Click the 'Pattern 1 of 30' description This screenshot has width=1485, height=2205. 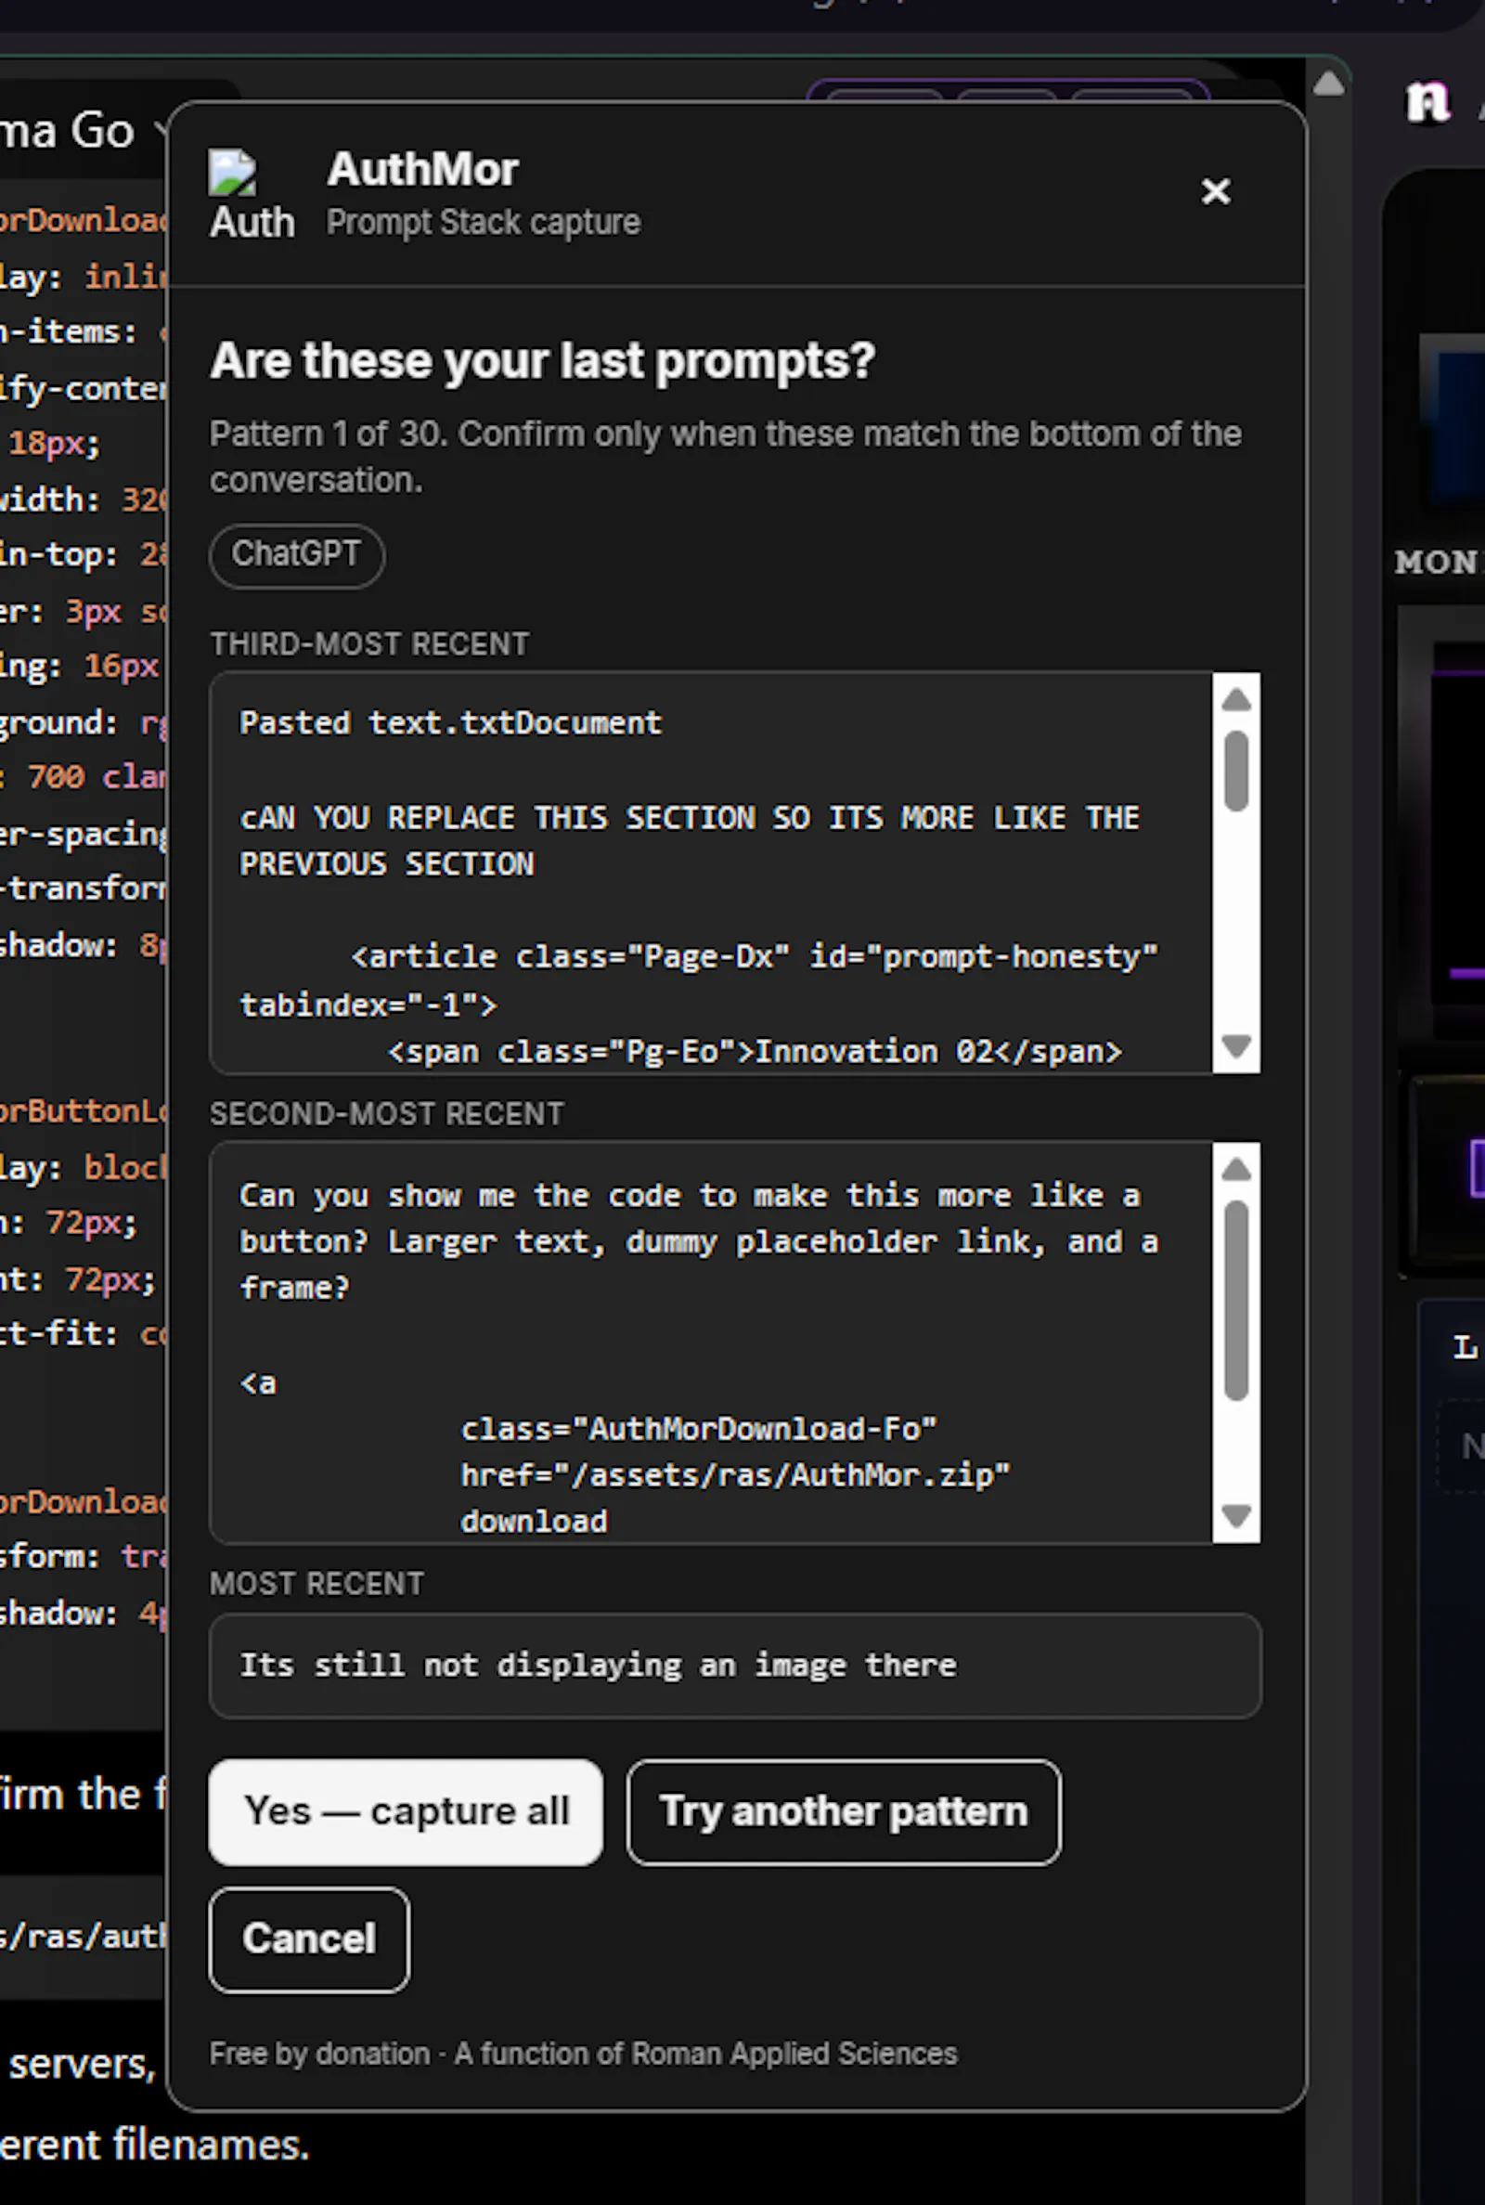pyautogui.click(x=726, y=457)
